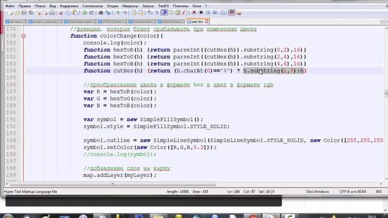
Task: Open the Файл menu
Action: pos(10,5)
